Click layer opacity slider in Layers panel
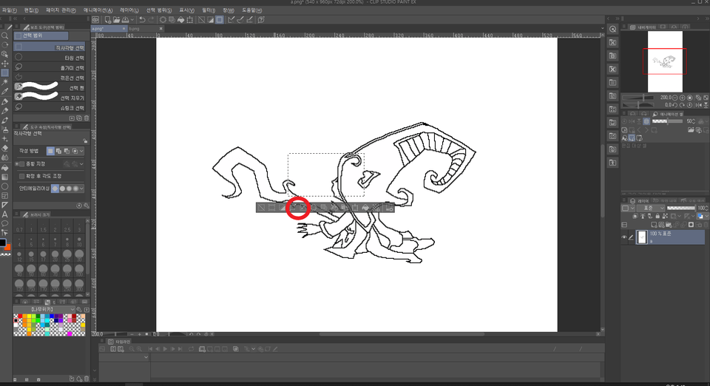This screenshot has width=710, height=386. coord(681,209)
